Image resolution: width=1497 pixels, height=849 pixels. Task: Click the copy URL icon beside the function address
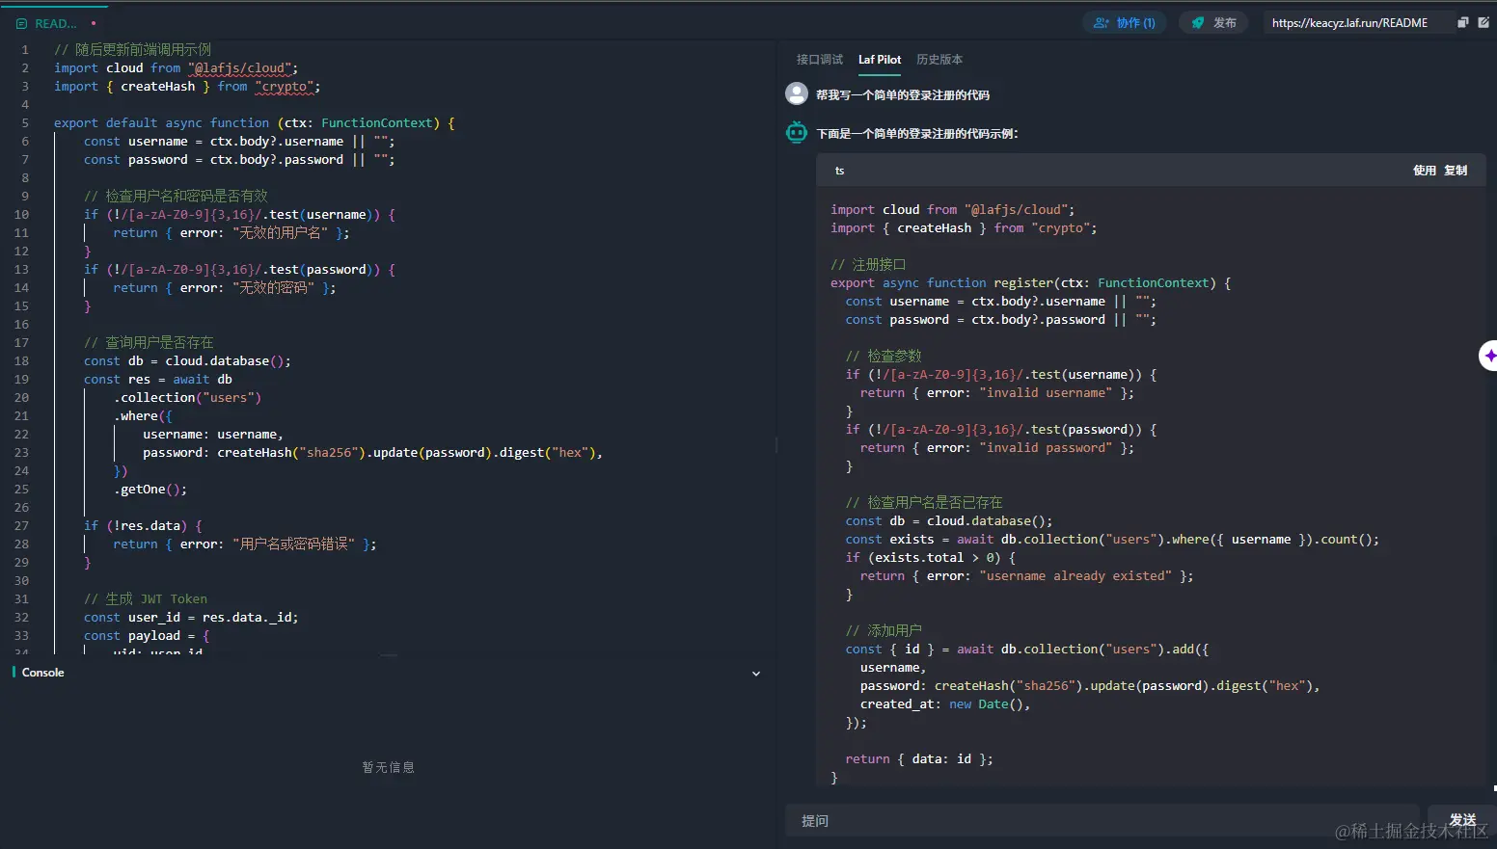coord(1462,22)
